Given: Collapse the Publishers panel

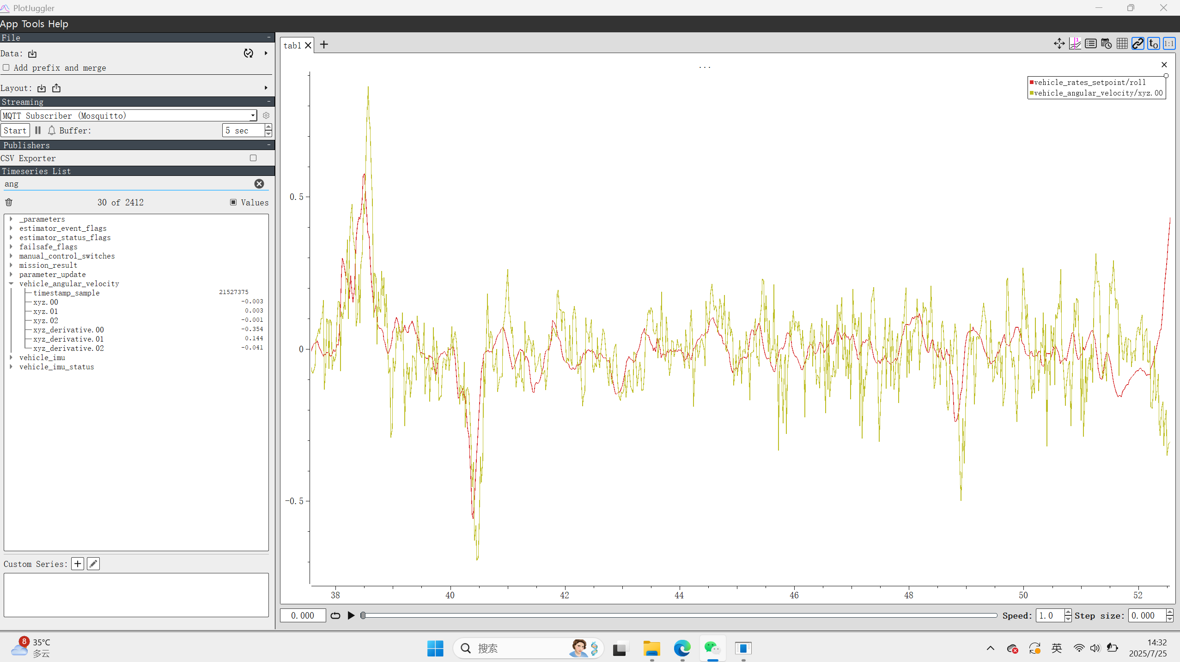Looking at the screenshot, I should point(269,145).
